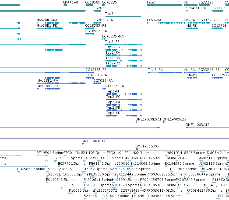Open the Tep3-RA transcript label
The width and height of the screenshot is (229, 200).
(154, 20)
